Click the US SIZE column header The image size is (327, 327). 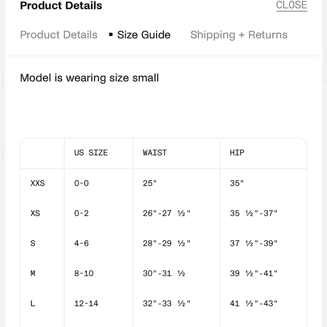click(91, 153)
